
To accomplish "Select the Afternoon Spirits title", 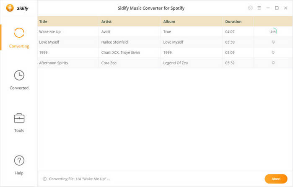I will click(53, 63).
